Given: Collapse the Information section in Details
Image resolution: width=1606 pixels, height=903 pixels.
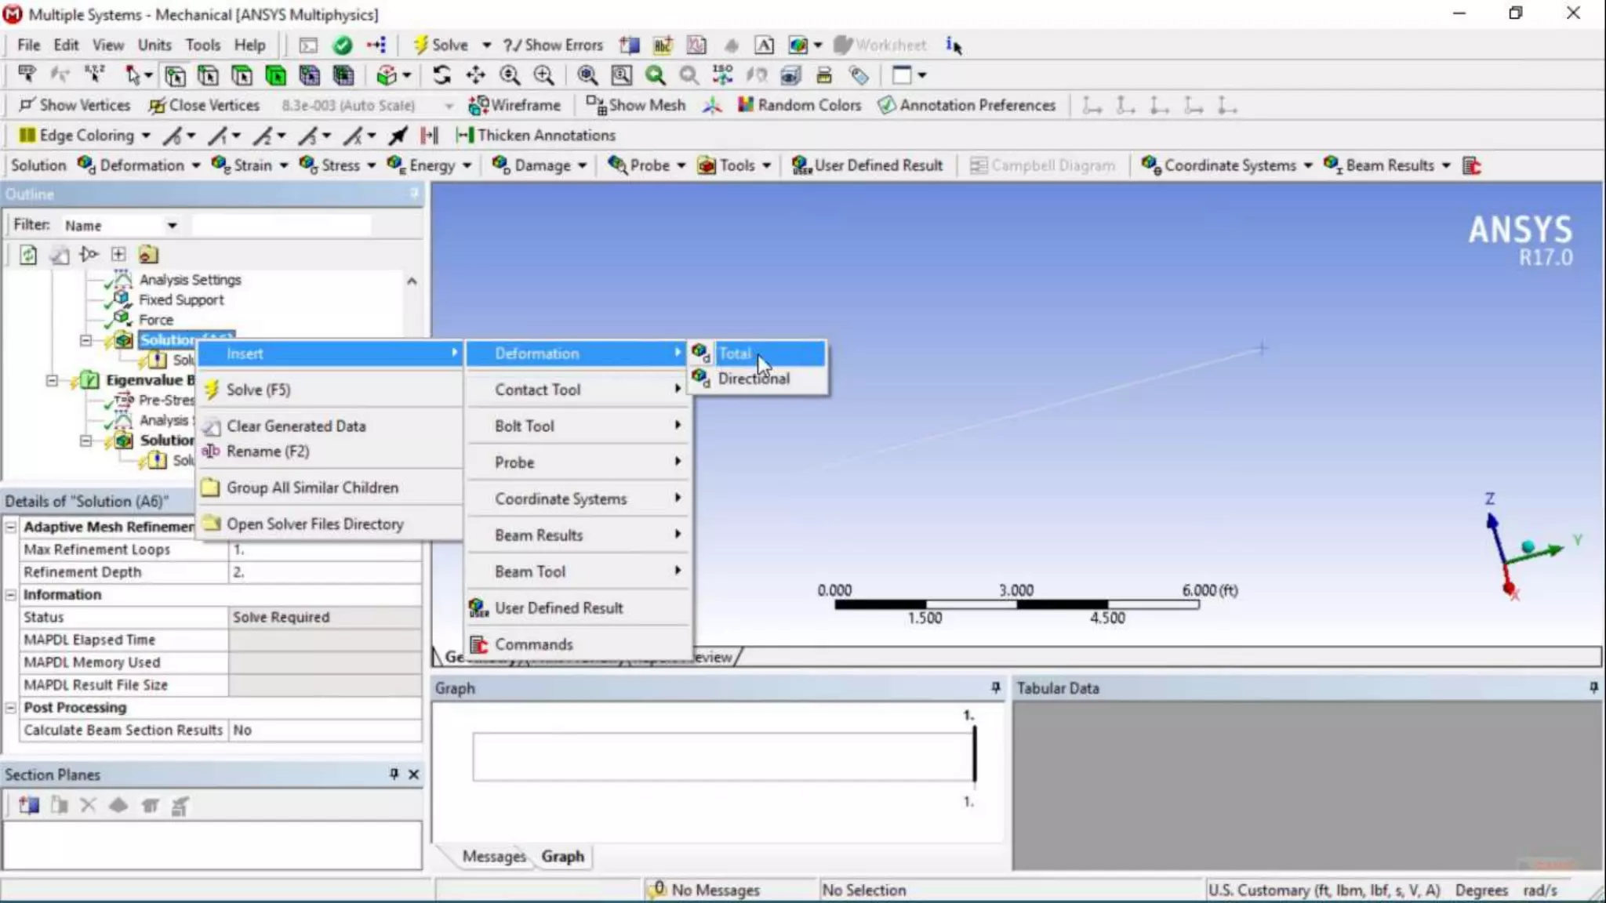Looking at the screenshot, I should pos(11,595).
